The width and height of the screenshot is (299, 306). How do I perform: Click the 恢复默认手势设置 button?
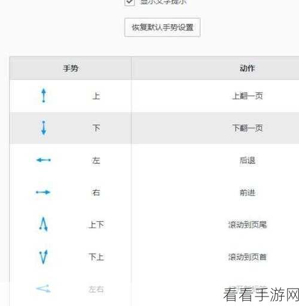162,27
